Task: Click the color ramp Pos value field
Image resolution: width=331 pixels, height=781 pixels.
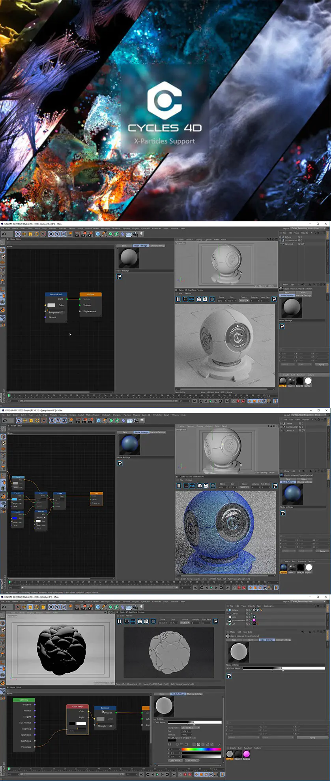Action: pos(186,731)
